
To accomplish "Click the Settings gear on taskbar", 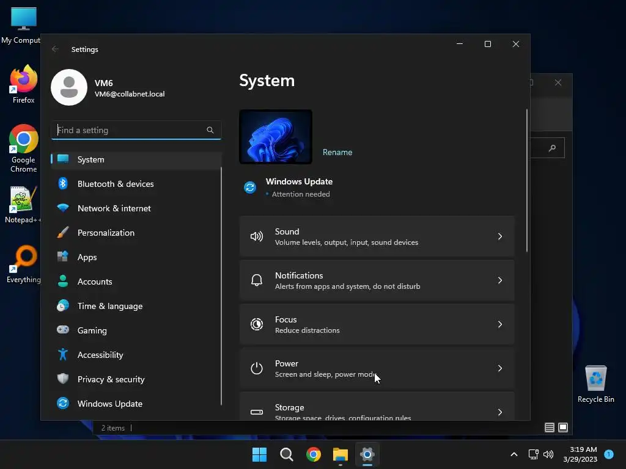I will pyautogui.click(x=367, y=454).
